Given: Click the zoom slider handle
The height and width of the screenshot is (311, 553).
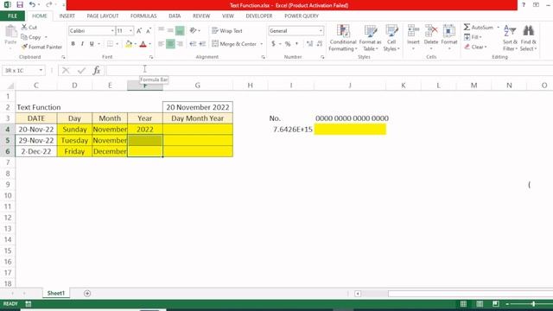Looking at the screenshot, I should (x=533, y=304).
